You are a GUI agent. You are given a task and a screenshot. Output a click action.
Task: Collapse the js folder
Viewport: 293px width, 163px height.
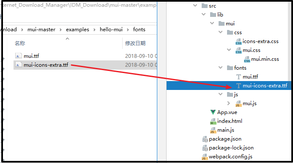click(x=221, y=94)
